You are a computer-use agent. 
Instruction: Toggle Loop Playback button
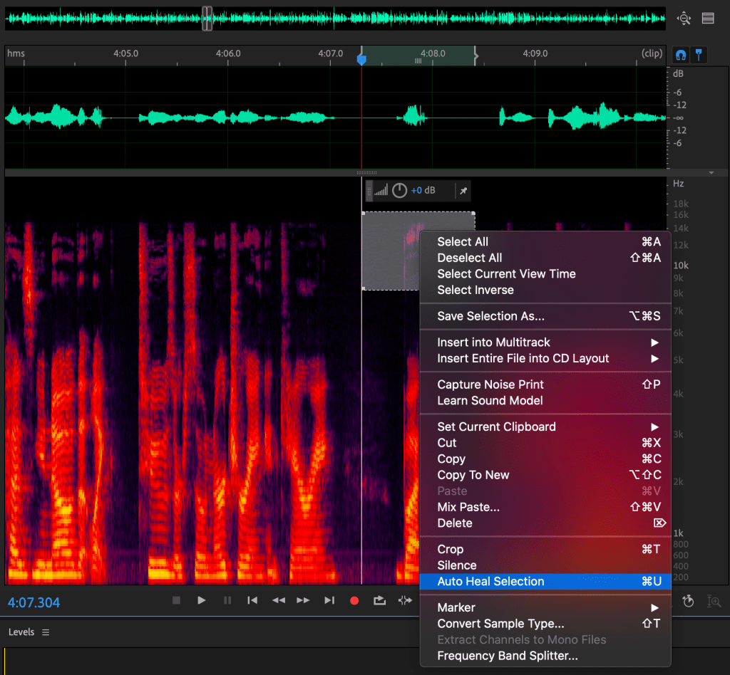tap(379, 600)
